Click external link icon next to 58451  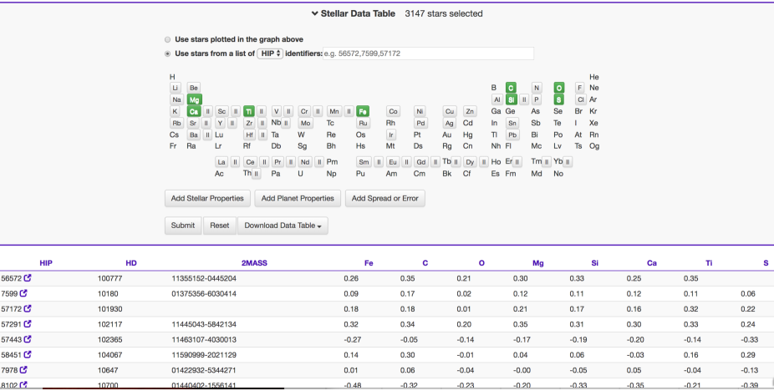28,354
